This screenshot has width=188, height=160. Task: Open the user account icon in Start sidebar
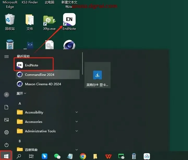[x=7, y=95]
